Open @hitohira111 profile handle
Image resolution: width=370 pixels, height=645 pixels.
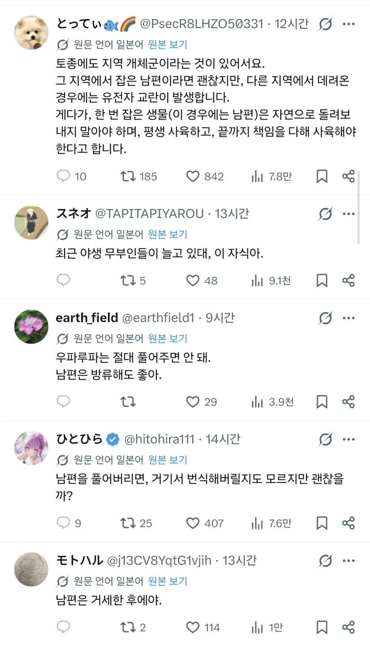159,439
